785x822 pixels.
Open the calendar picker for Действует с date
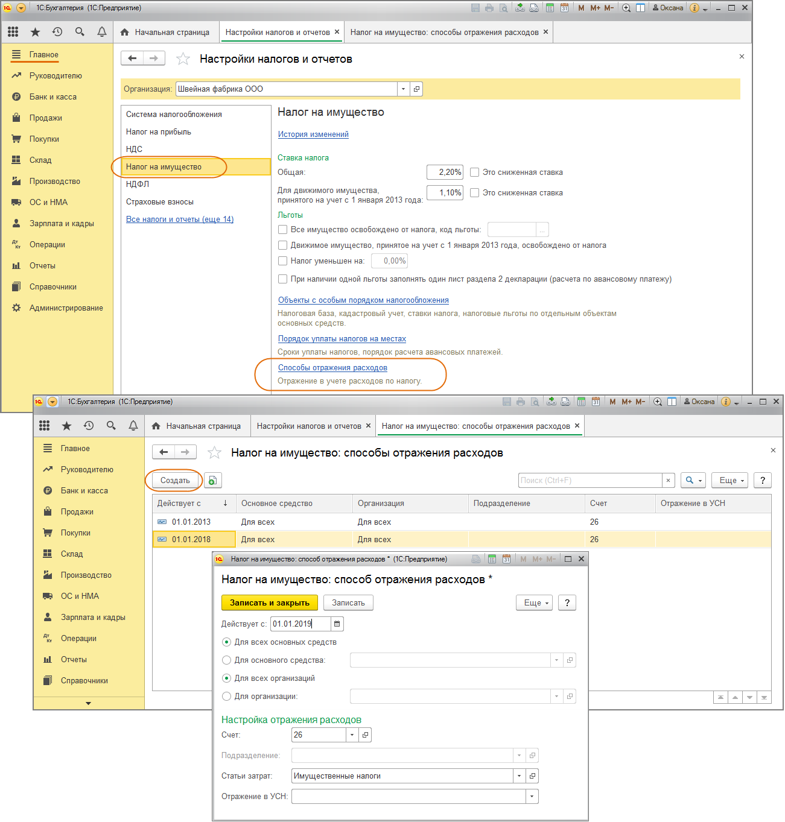[x=337, y=624]
